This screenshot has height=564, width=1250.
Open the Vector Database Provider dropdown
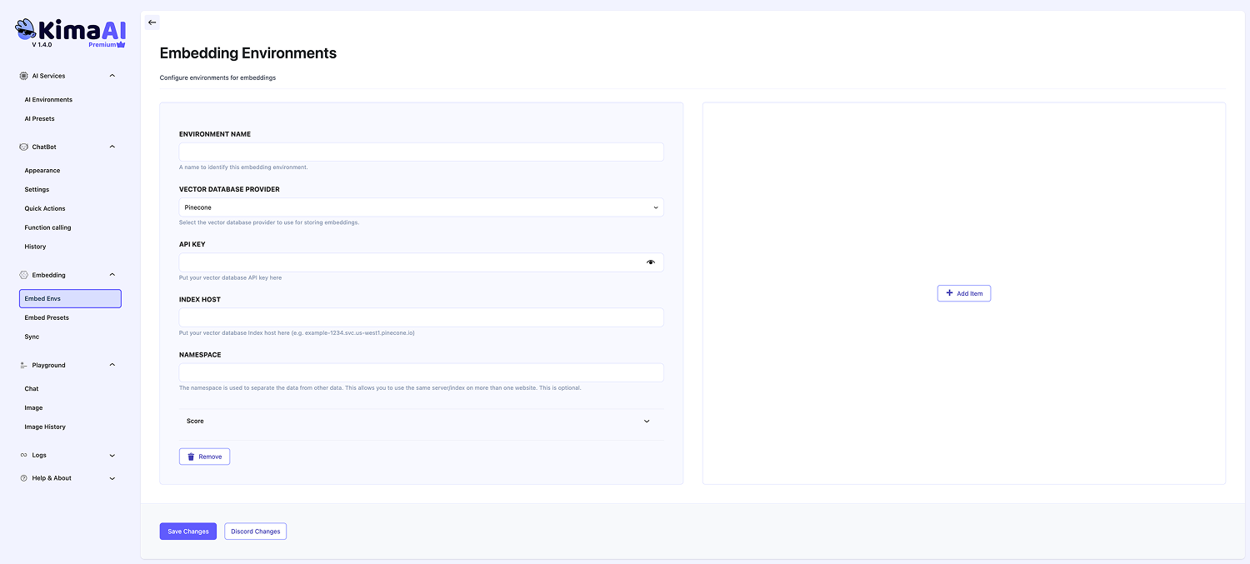coord(421,207)
